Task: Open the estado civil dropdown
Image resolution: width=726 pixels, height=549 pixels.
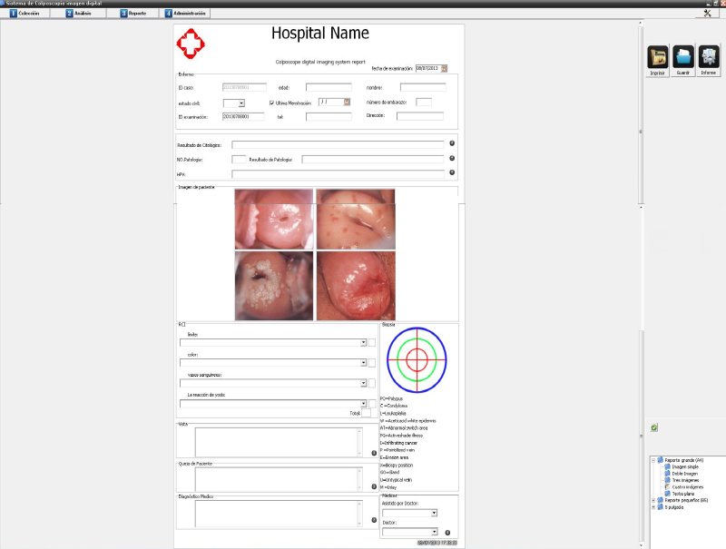Action: [240, 103]
